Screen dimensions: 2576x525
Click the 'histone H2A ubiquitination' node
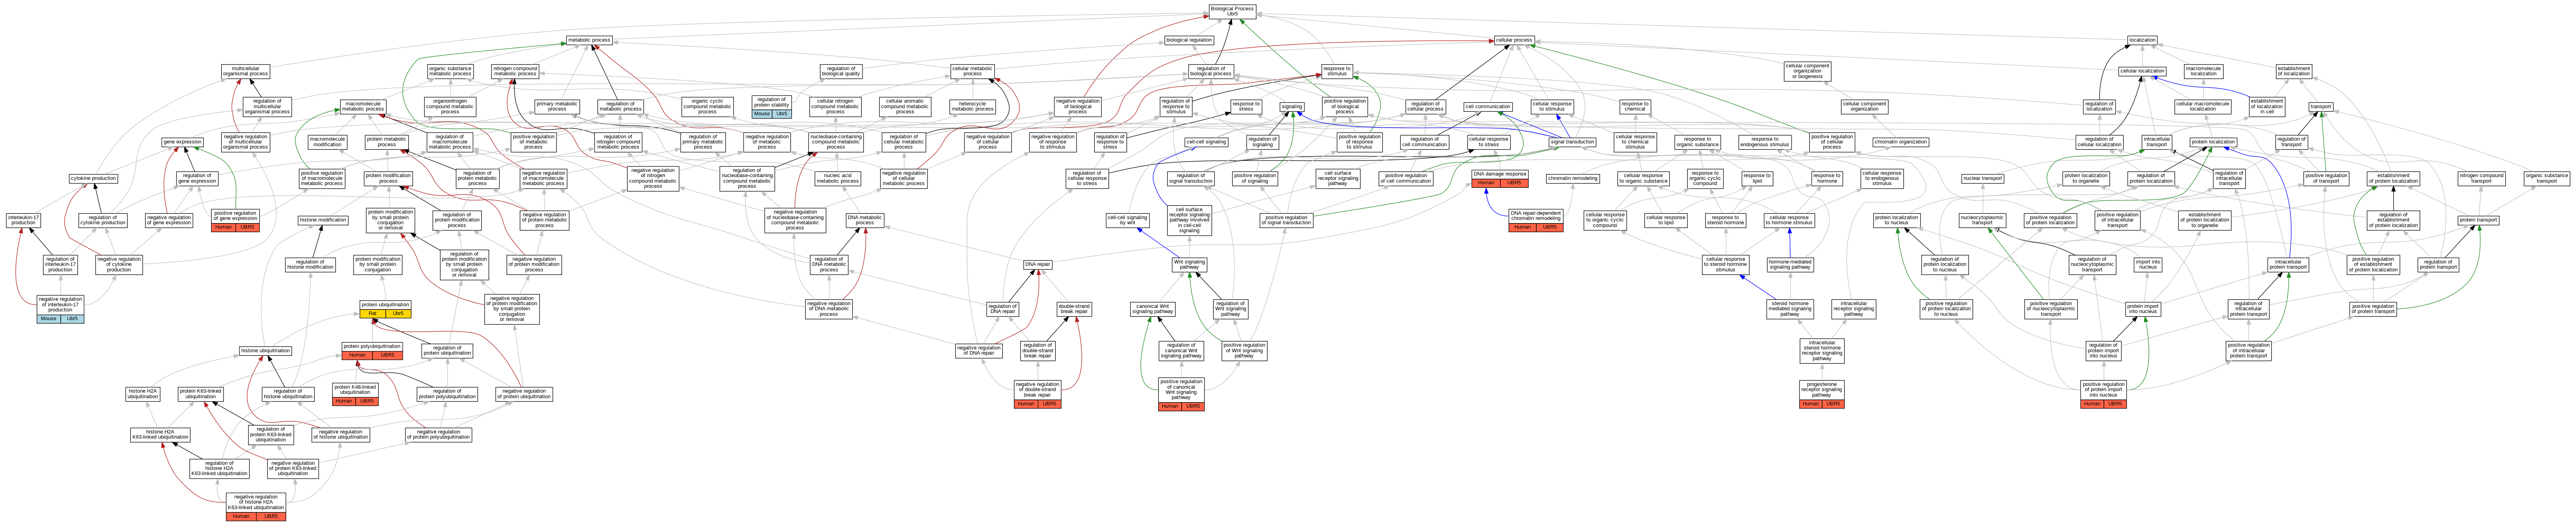[143, 394]
